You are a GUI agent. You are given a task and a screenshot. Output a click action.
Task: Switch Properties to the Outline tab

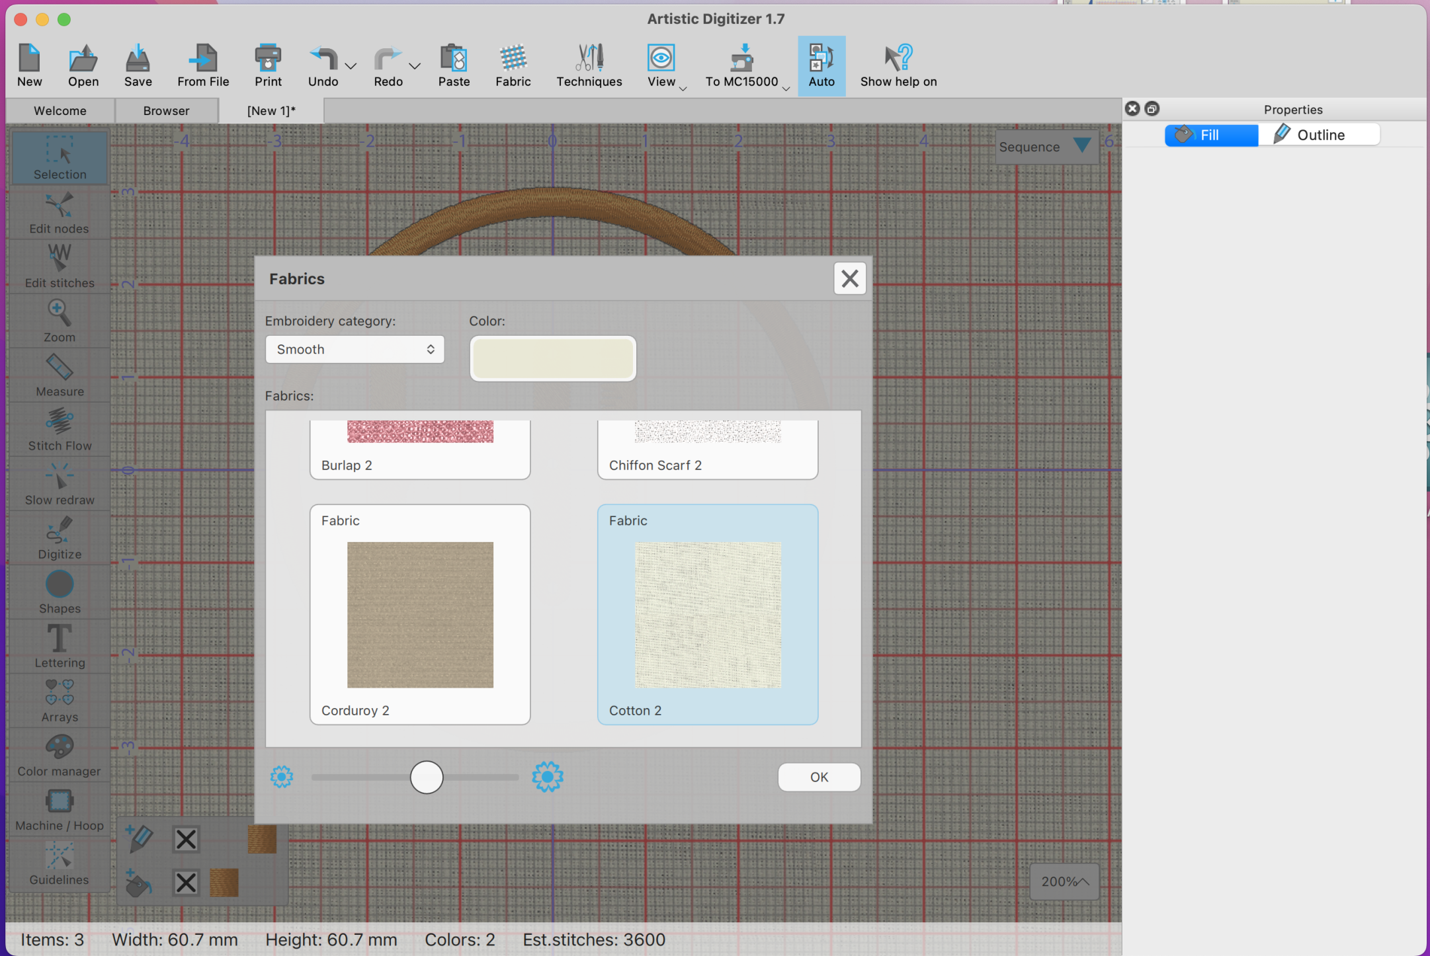[x=1320, y=135]
